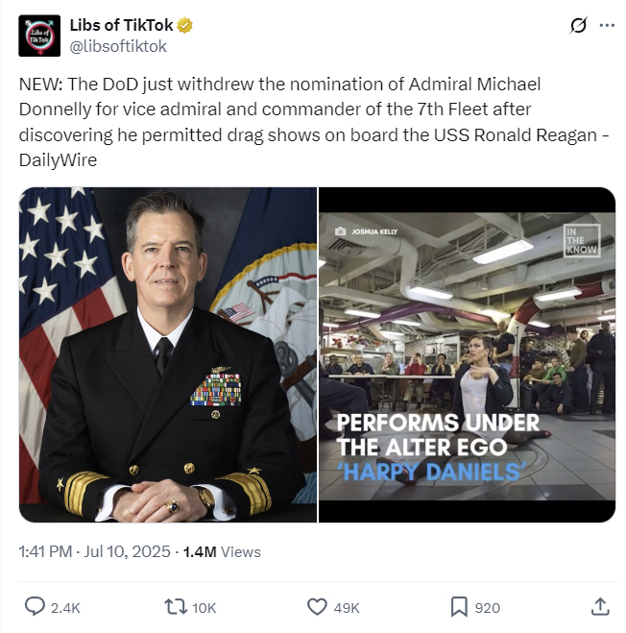Click the 10K reposts count
The width and height of the screenshot is (626, 633).
coord(205,608)
